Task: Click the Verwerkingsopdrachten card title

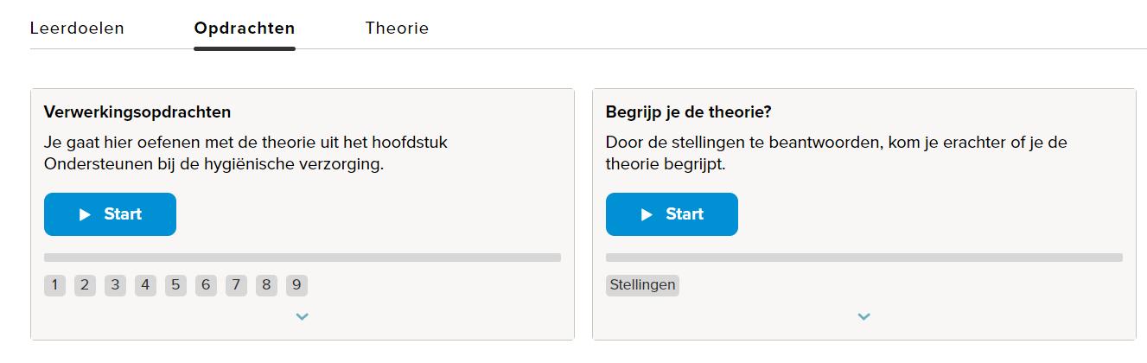Action: (x=137, y=112)
